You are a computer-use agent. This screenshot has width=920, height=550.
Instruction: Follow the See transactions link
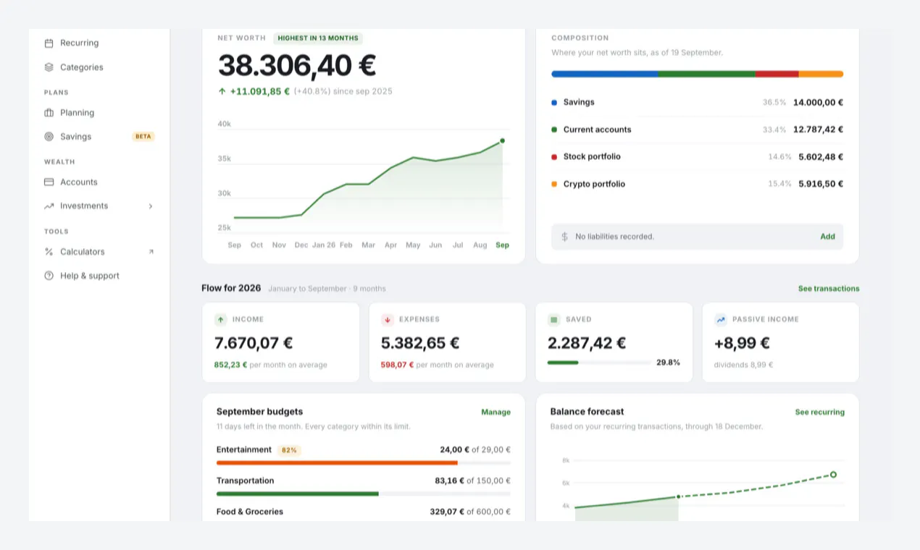829,289
